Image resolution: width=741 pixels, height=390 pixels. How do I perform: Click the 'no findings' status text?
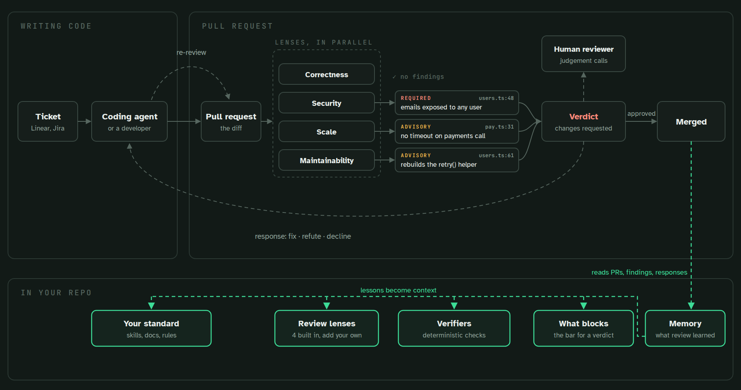tap(418, 77)
